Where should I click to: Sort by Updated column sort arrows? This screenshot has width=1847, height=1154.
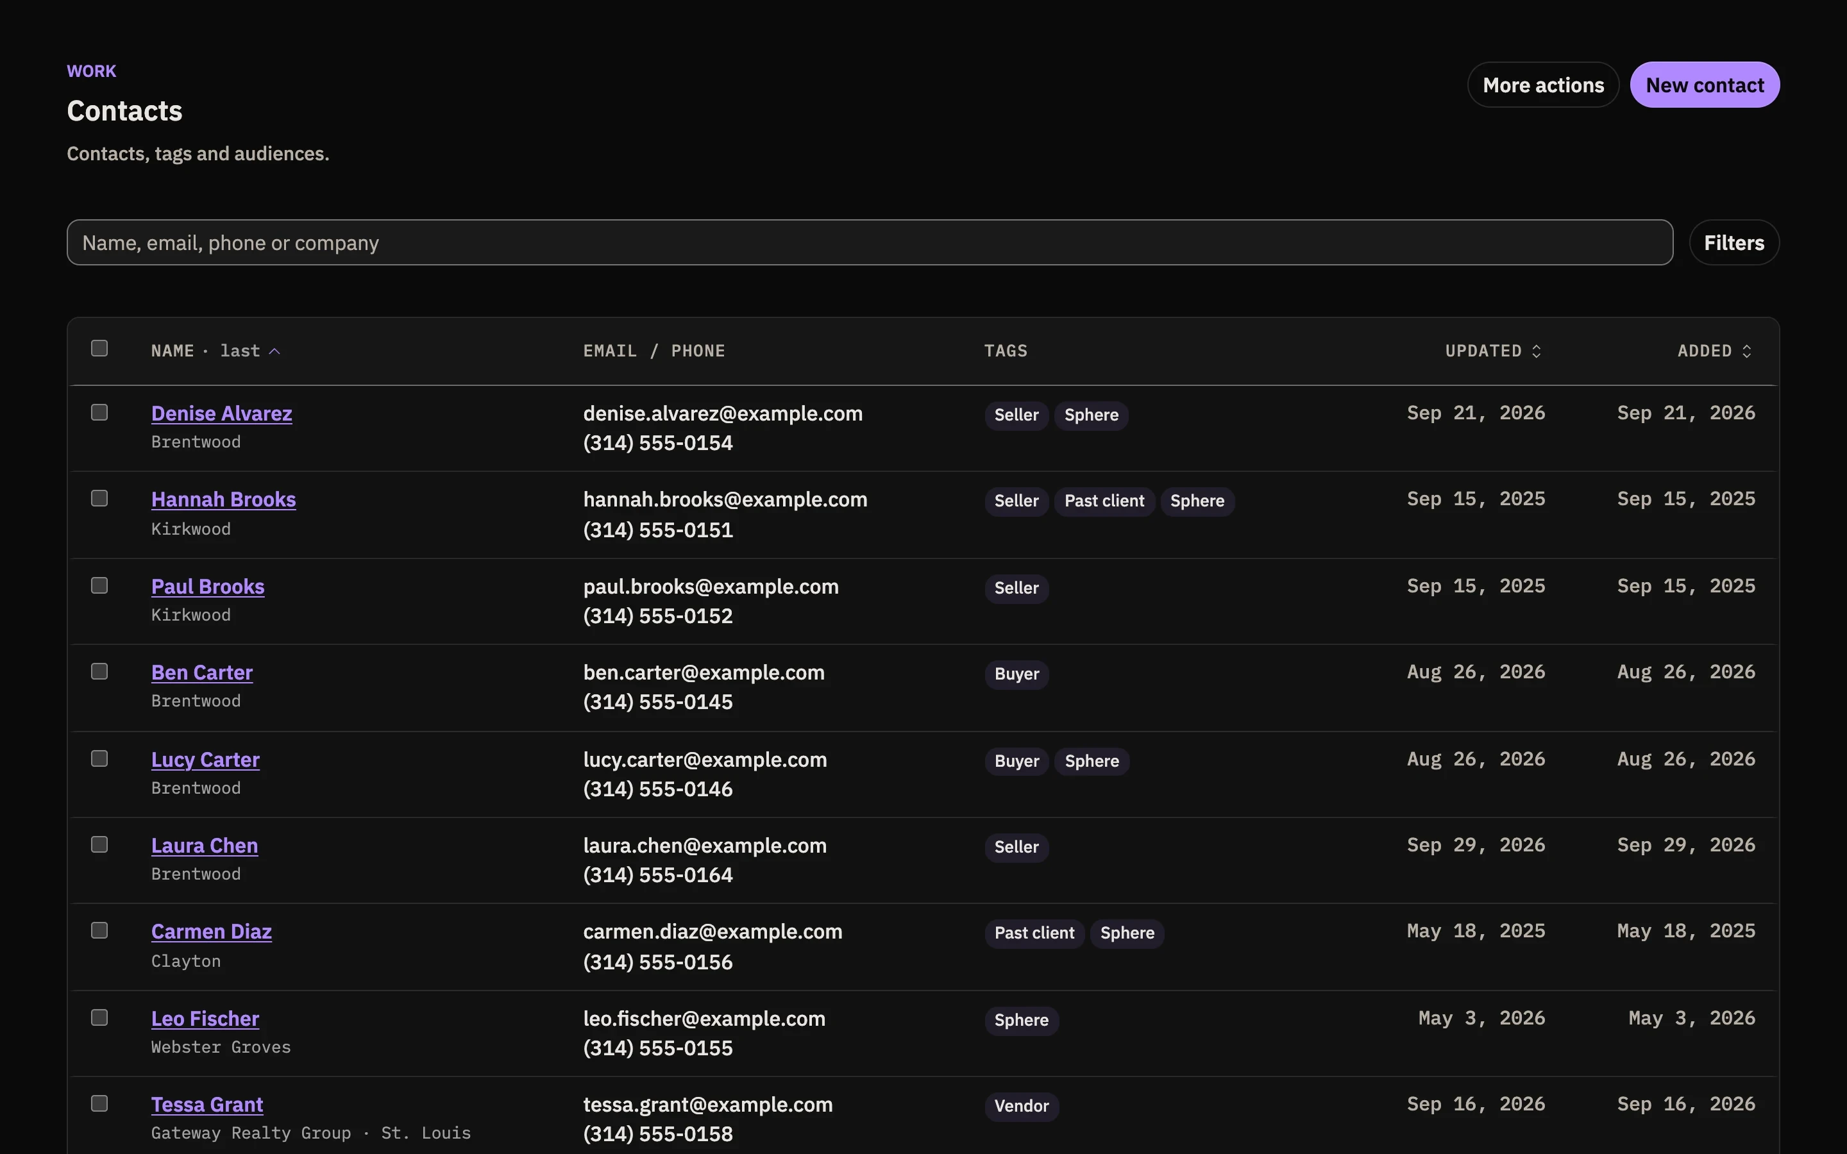(x=1535, y=351)
